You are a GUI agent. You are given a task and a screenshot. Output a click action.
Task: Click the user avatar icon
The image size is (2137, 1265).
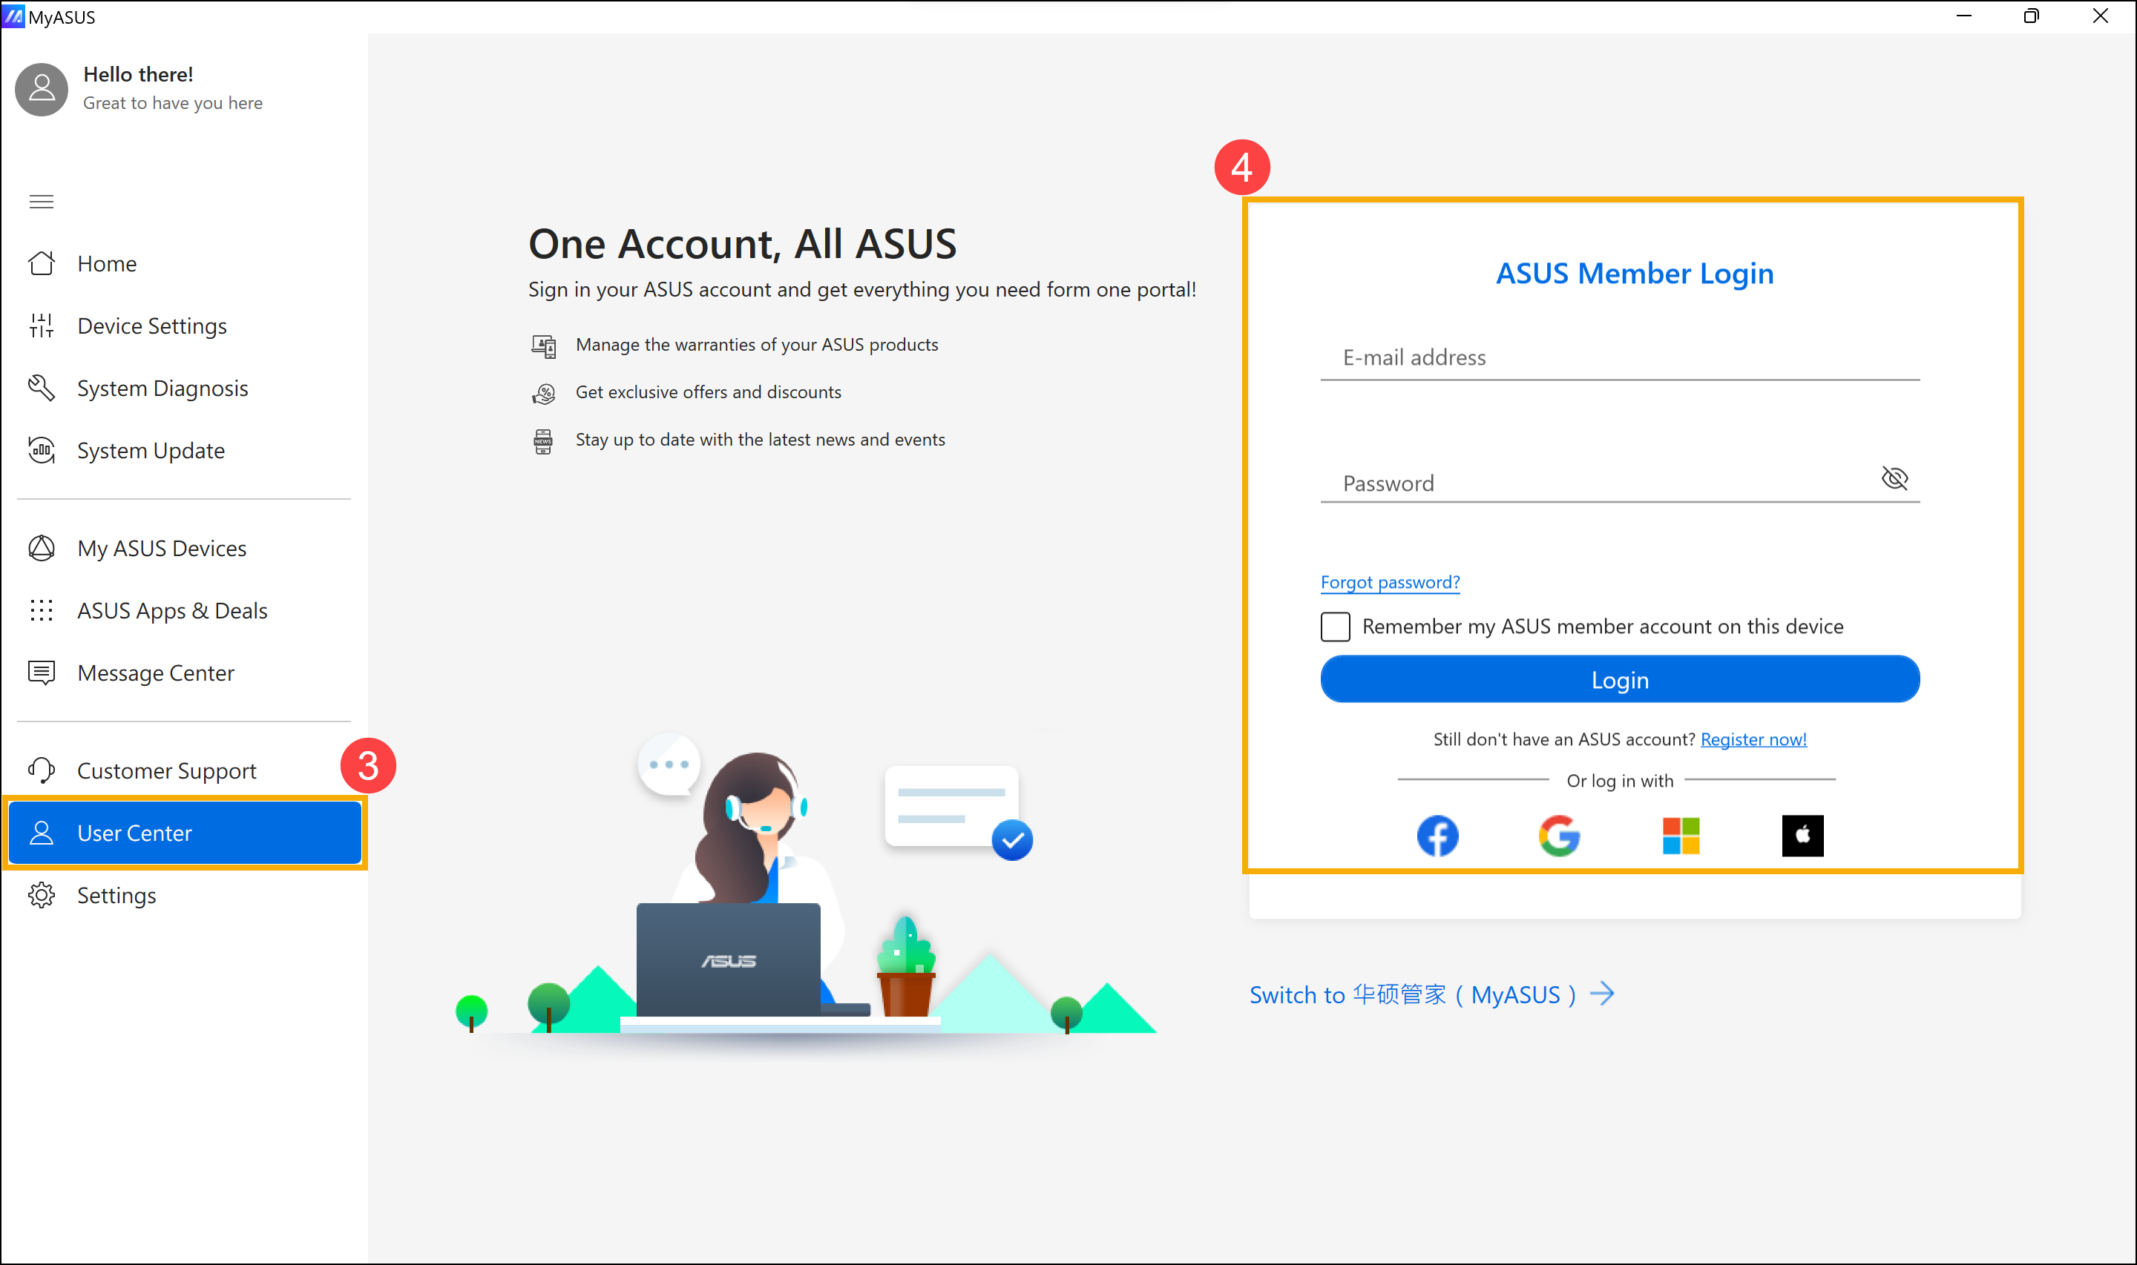click(41, 89)
